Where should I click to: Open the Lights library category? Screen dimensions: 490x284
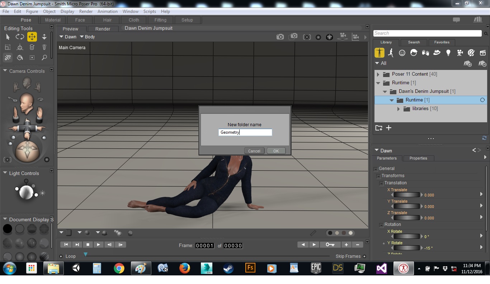pos(448,53)
